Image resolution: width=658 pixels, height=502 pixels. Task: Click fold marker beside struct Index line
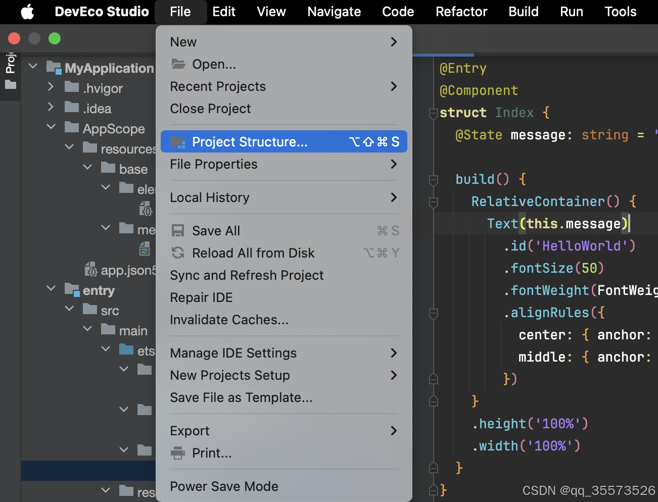[433, 114]
